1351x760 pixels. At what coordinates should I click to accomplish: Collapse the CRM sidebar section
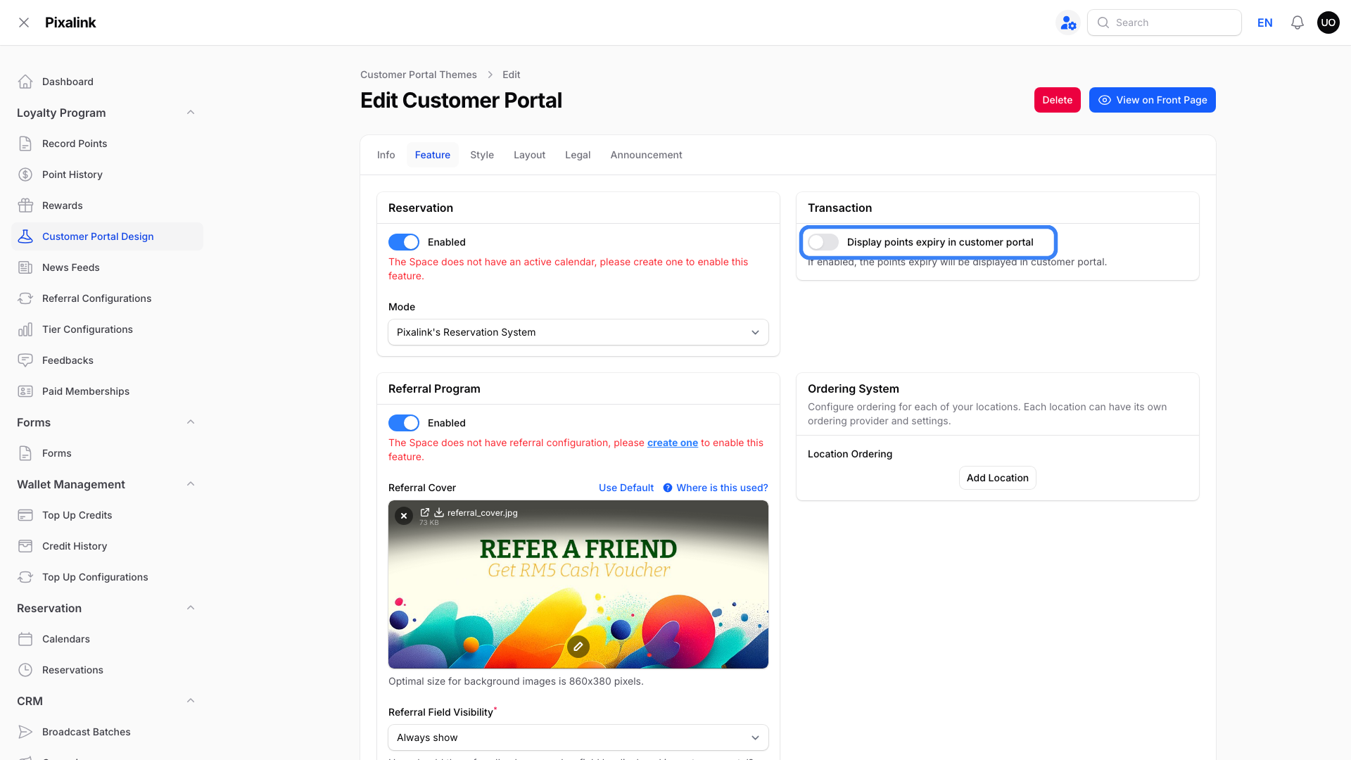click(x=191, y=701)
